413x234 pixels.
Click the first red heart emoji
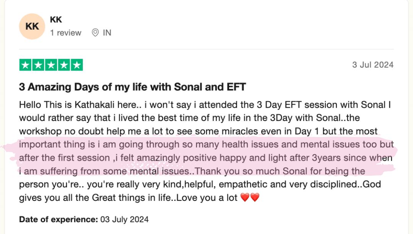click(245, 198)
